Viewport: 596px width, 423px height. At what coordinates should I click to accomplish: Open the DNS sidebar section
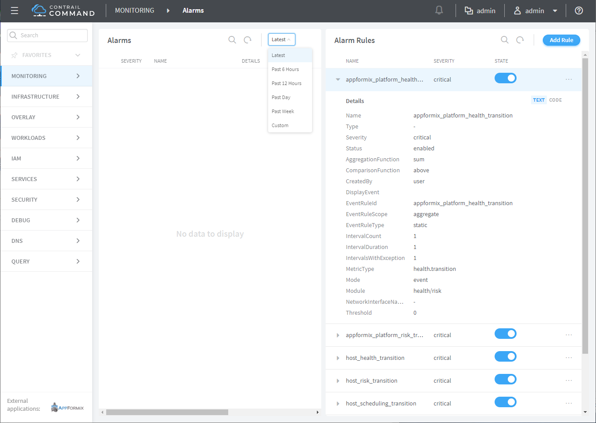tap(46, 241)
